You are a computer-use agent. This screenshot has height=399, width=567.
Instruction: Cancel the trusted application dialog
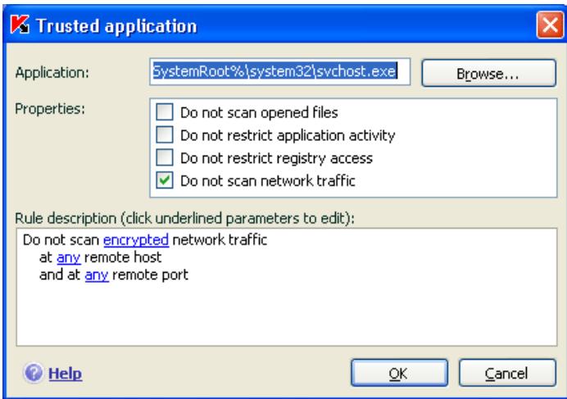[507, 373]
